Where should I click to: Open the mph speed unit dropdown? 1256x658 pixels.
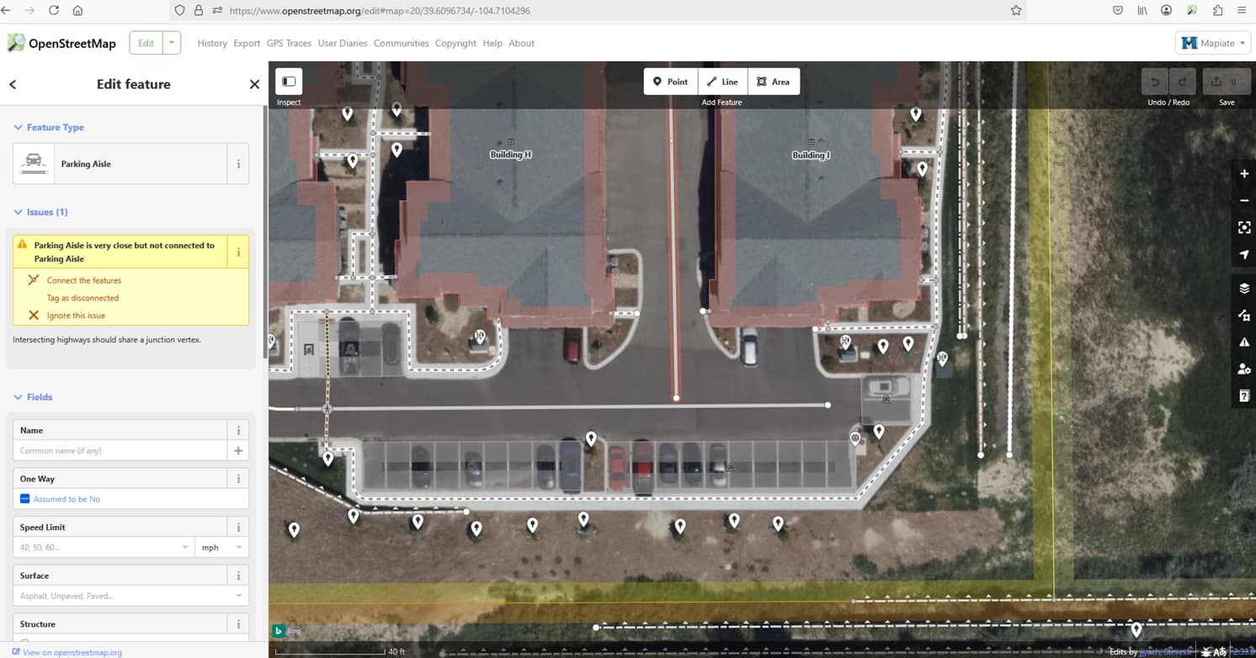pyautogui.click(x=221, y=547)
